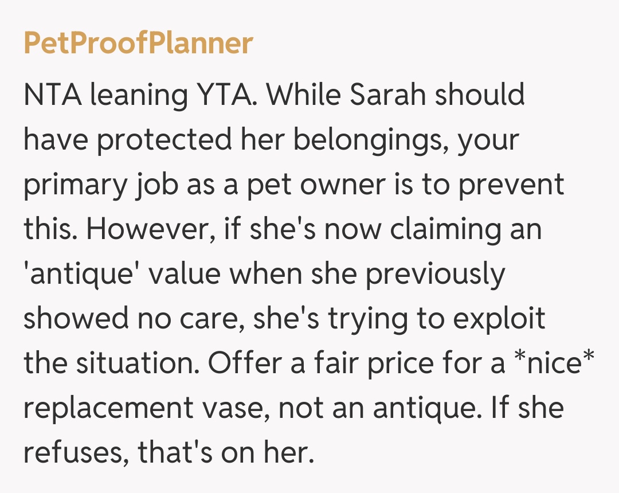
Task: Click the word 'claiming' in the comment
Action: click(x=436, y=229)
